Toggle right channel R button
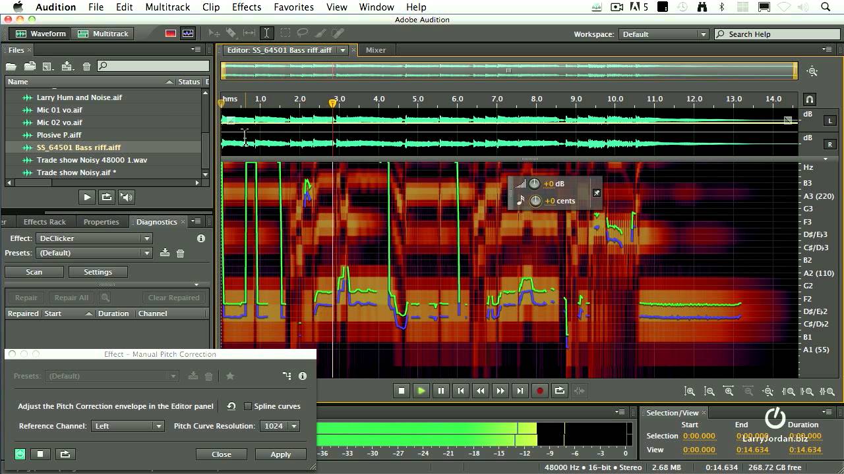The image size is (844, 474). (830, 144)
